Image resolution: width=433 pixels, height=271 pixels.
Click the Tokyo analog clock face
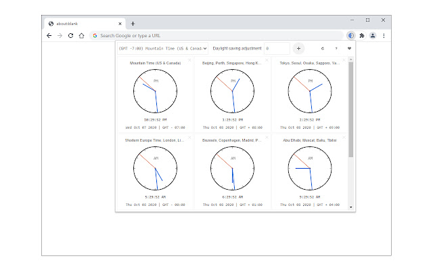tap(310, 91)
